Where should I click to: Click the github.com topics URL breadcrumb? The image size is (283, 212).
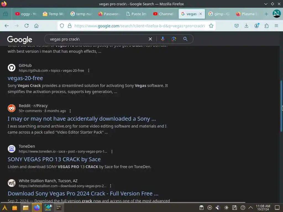(x=51, y=70)
